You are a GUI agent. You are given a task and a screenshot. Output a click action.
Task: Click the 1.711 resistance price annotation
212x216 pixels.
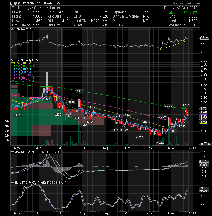pyautogui.click(x=168, y=106)
